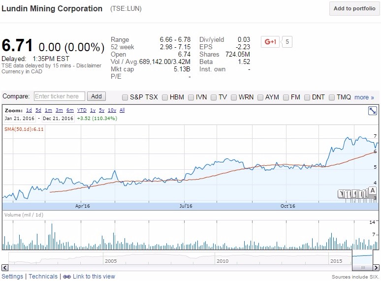Image resolution: width=381 pixels, height=281 pixels.
Task: Select the 3m zoom range
Action: (x=59, y=110)
